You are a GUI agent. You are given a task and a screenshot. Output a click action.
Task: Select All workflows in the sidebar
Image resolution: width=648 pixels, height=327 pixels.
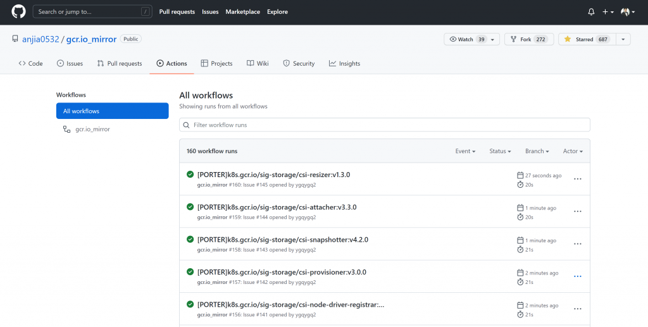113,111
